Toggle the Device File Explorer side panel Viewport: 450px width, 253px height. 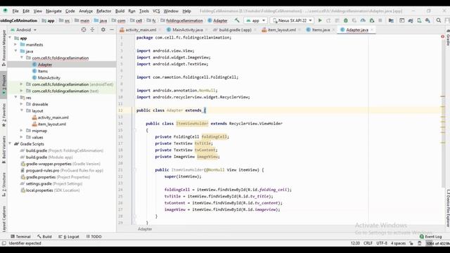click(447, 209)
